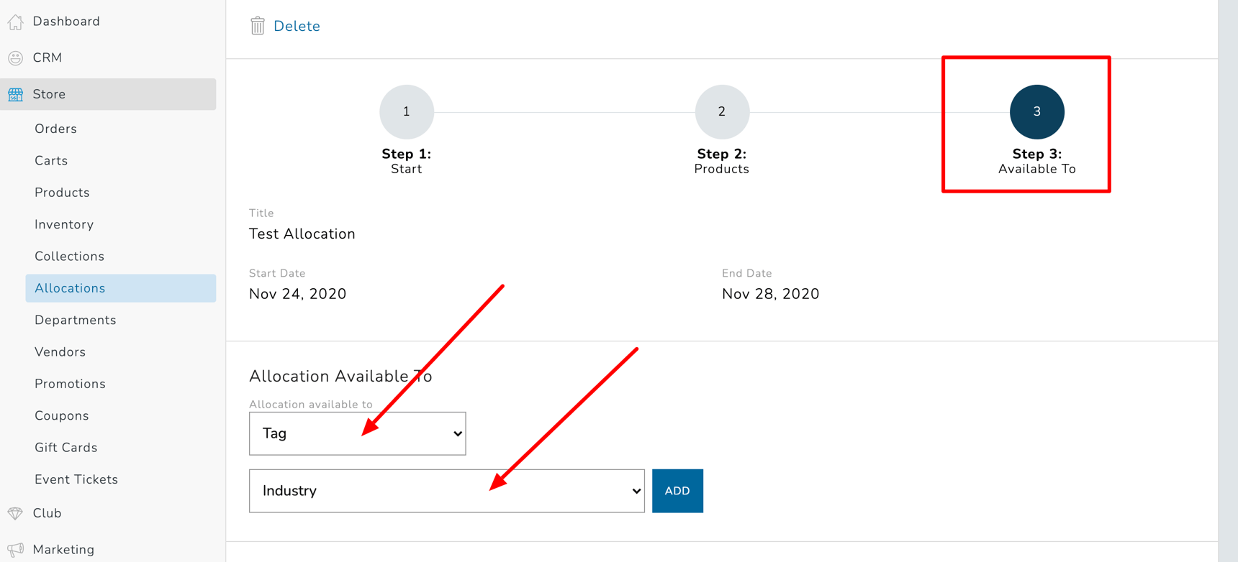
Task: Click the ADD button beside Industry
Action: (x=677, y=491)
